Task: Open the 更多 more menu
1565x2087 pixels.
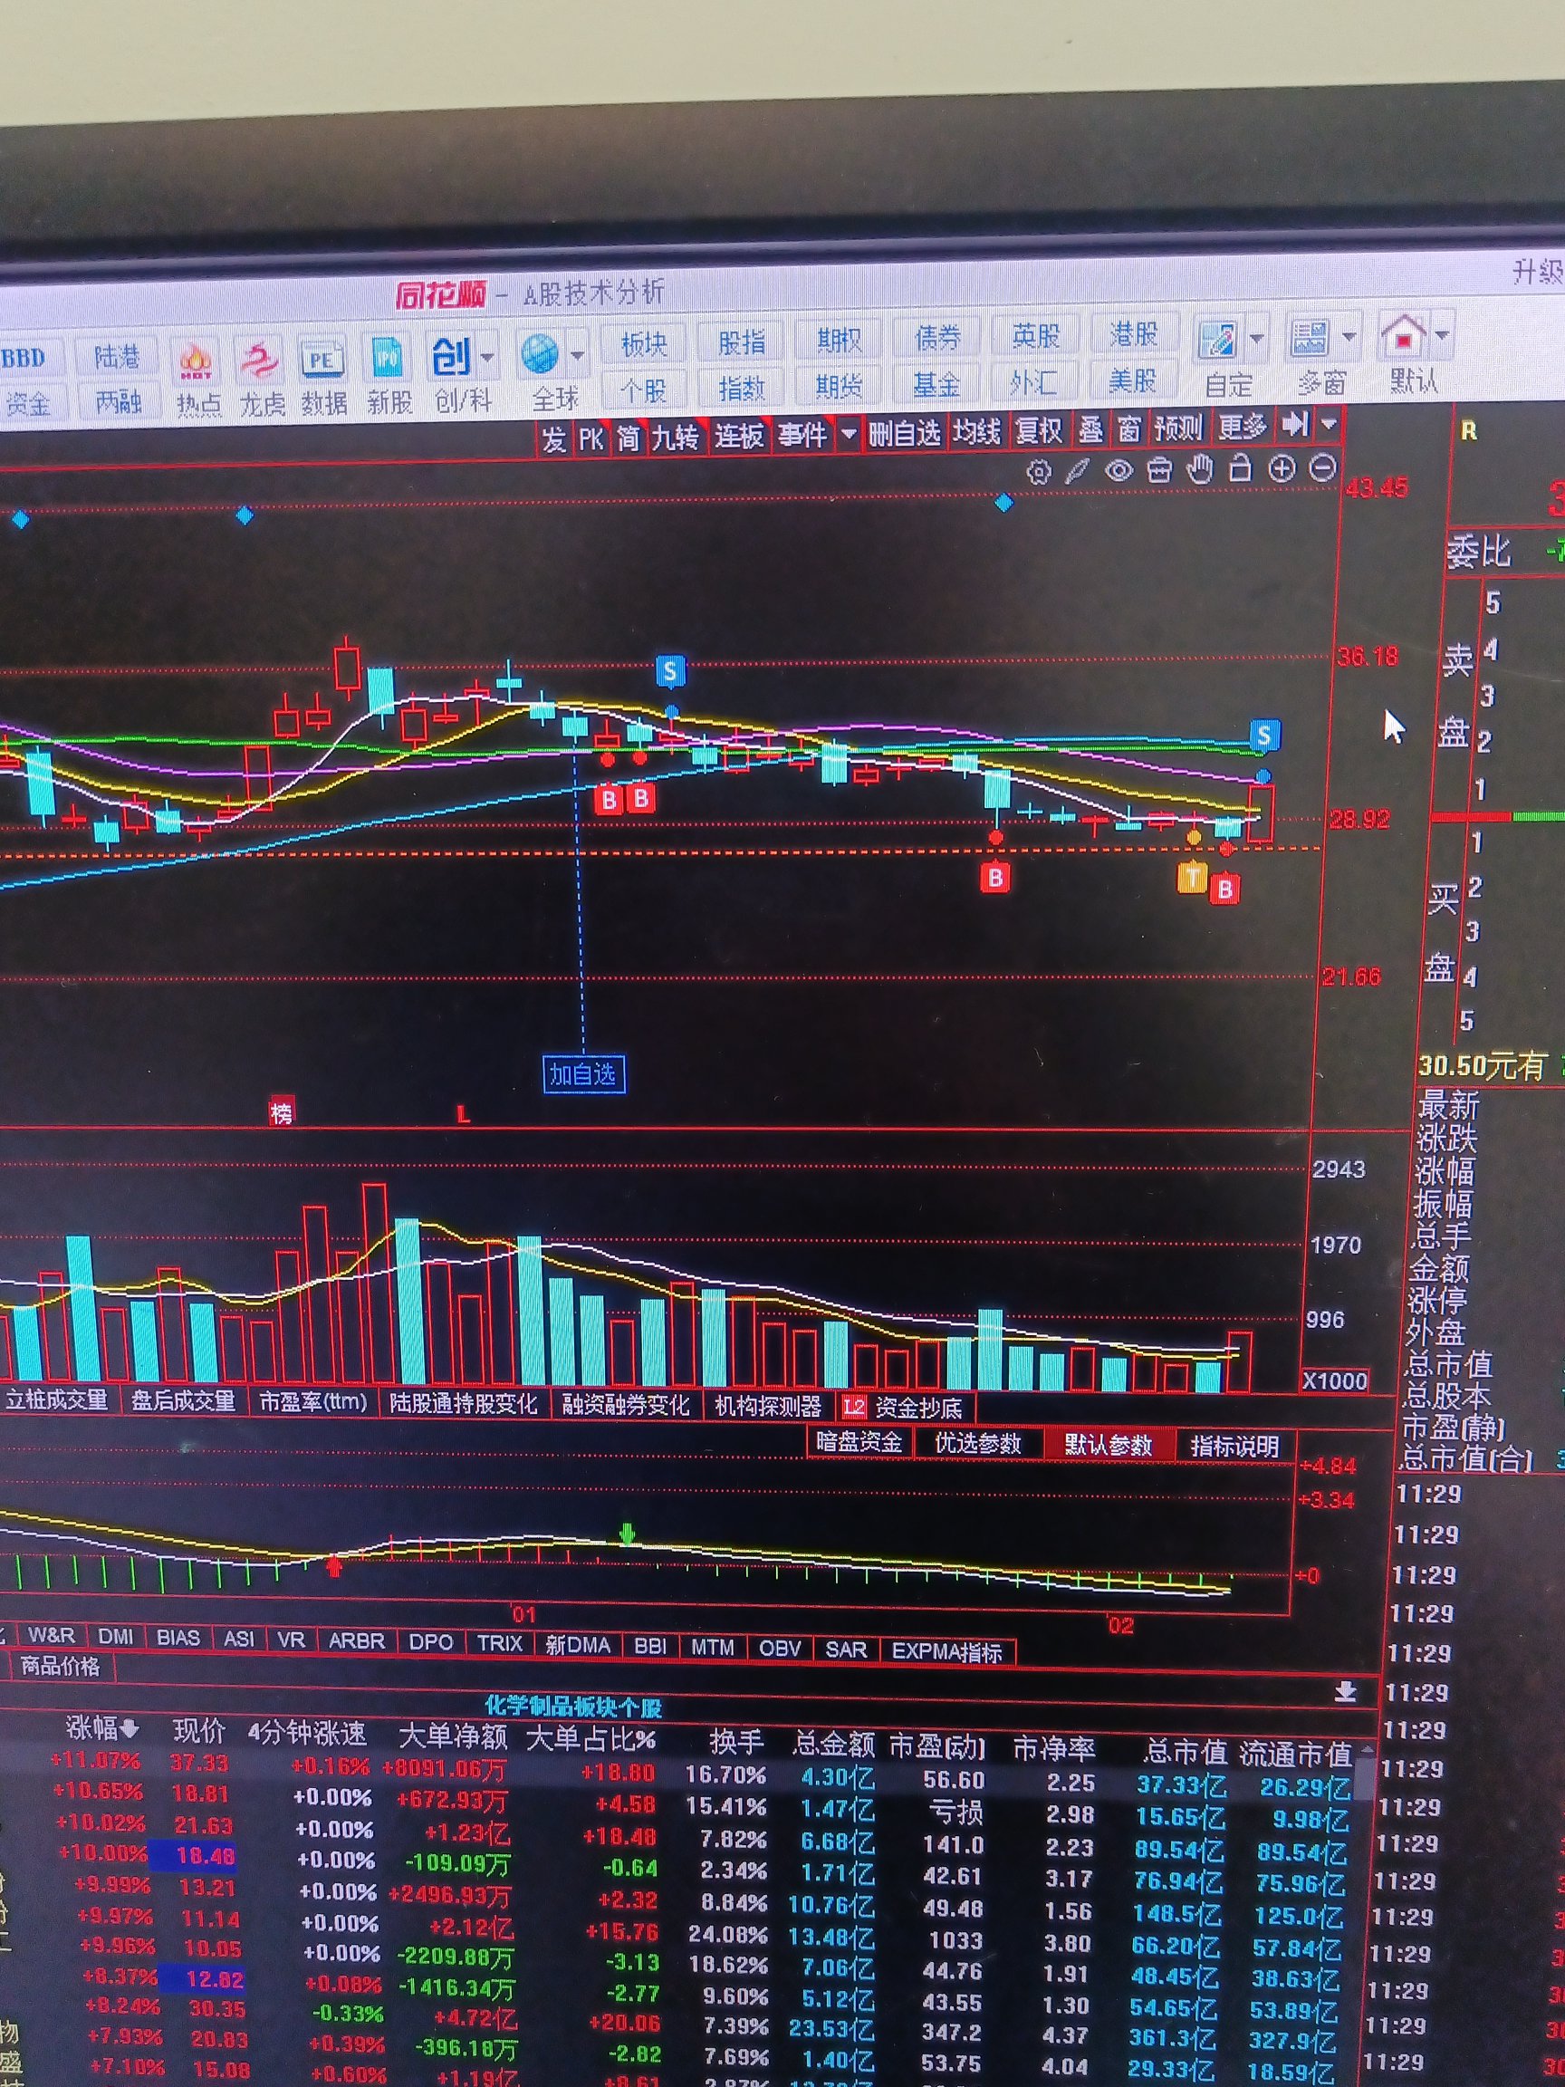Action: click(x=1242, y=428)
